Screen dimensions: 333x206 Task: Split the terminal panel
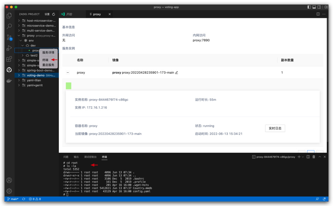pos(308,157)
